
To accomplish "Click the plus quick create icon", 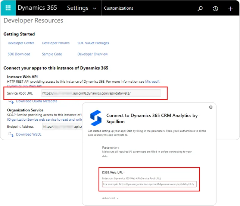I will (230, 9).
